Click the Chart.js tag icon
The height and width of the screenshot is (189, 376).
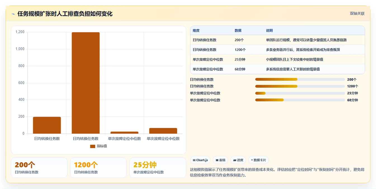pyautogui.click(x=194, y=160)
